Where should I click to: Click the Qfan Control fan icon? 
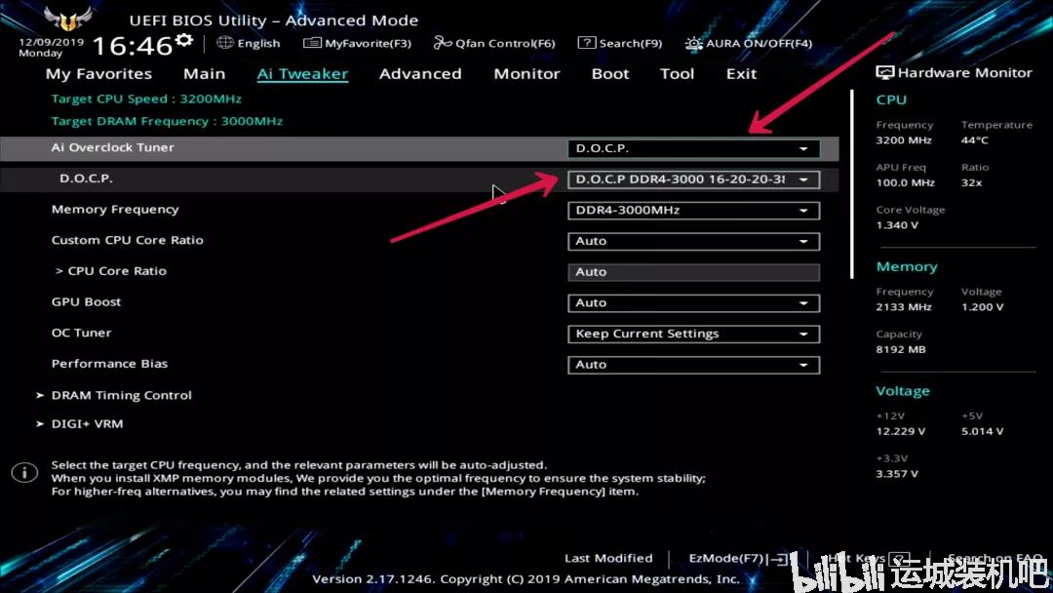[x=443, y=43]
